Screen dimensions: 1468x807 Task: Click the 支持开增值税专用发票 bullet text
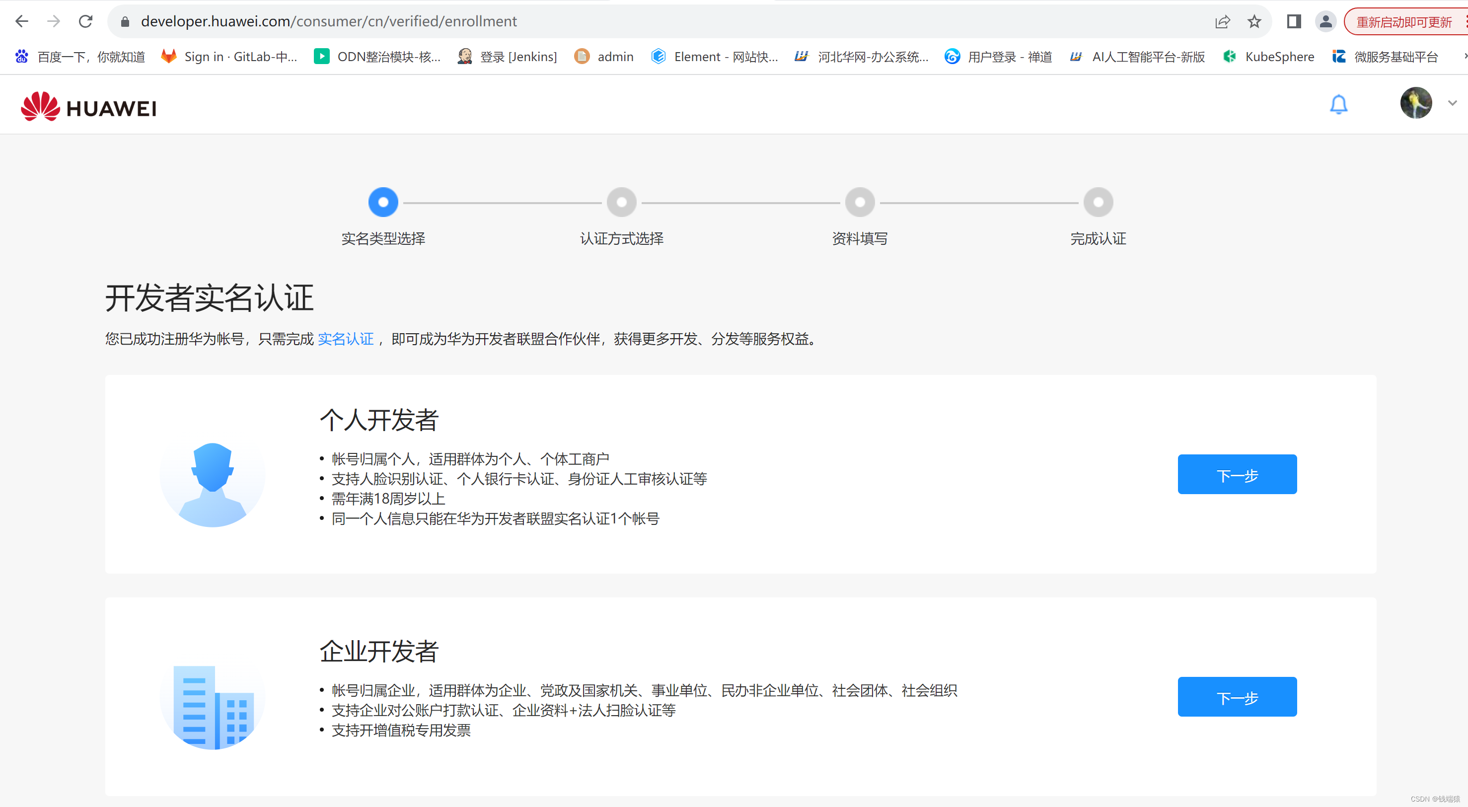[x=401, y=730]
